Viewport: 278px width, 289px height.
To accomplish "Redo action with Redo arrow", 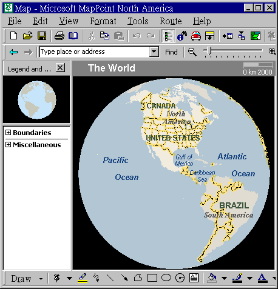I will click(x=151, y=36).
